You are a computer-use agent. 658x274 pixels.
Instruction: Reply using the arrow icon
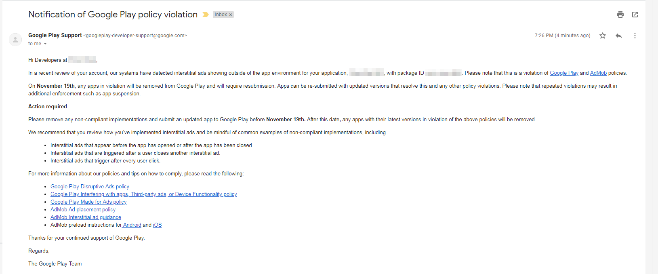point(619,36)
